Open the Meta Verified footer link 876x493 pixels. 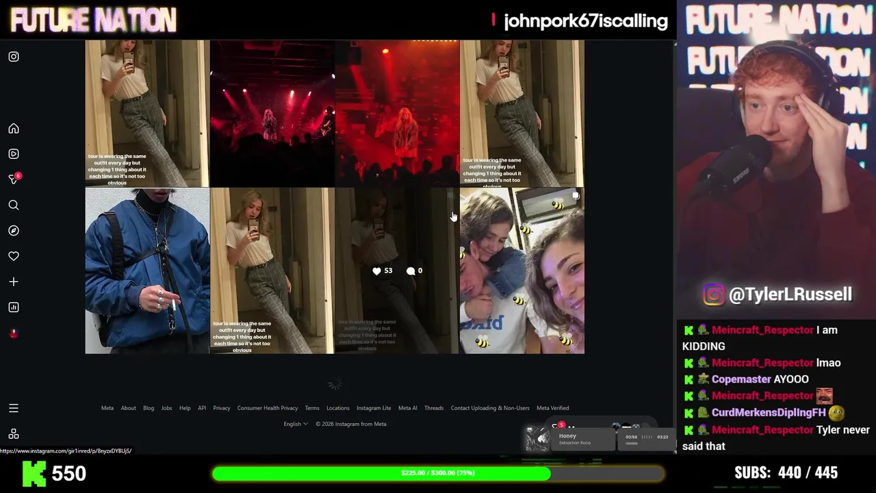(553, 408)
